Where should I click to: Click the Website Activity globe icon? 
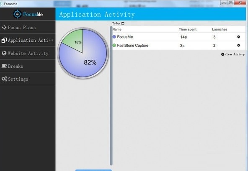[x=4, y=53]
